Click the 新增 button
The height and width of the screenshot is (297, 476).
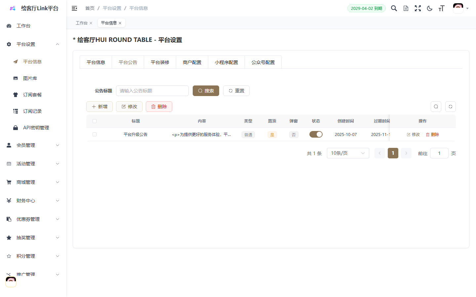[99, 107]
